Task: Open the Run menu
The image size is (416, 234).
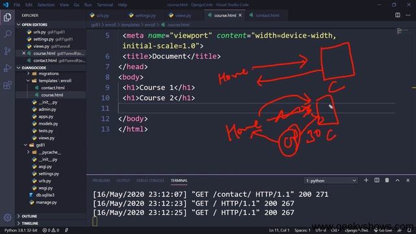Action: pyautogui.click(x=88, y=5)
